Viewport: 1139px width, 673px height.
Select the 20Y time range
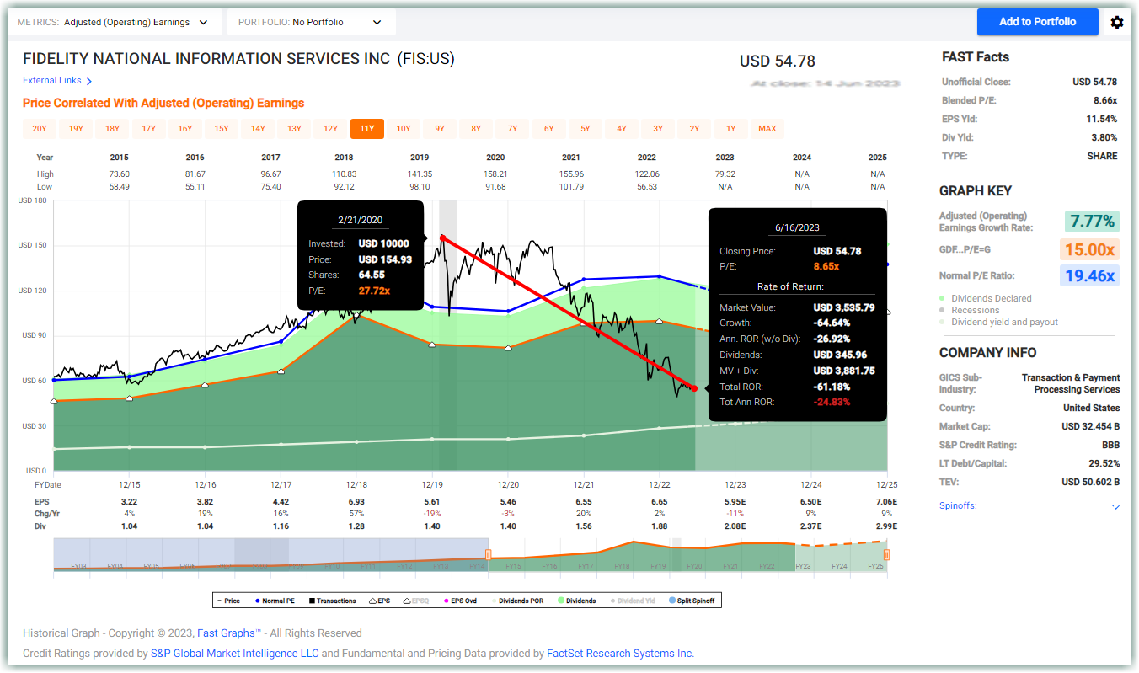coord(40,129)
